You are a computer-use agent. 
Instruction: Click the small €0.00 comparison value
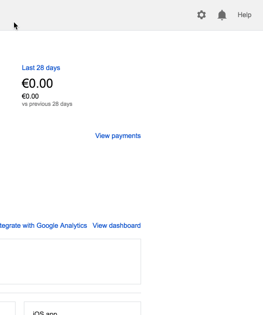pos(30,96)
